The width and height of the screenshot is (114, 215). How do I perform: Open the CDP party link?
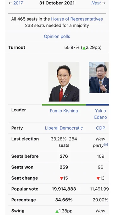tap(100, 128)
